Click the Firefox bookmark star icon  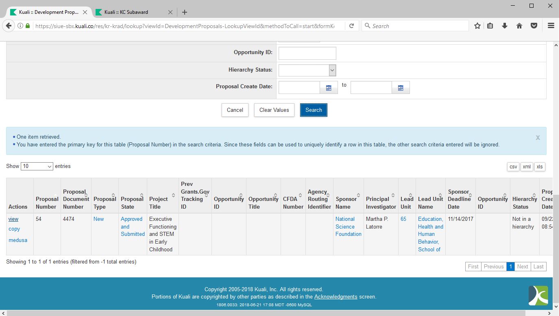477,26
